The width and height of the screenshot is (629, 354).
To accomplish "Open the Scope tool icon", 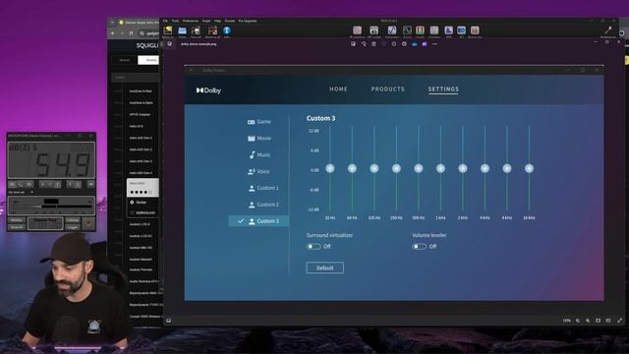I will pyautogui.click(x=407, y=30).
